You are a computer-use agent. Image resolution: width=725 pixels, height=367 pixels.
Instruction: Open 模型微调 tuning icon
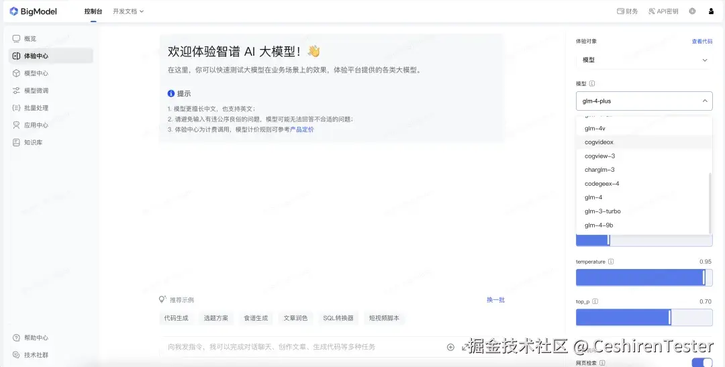pyautogui.click(x=16, y=91)
